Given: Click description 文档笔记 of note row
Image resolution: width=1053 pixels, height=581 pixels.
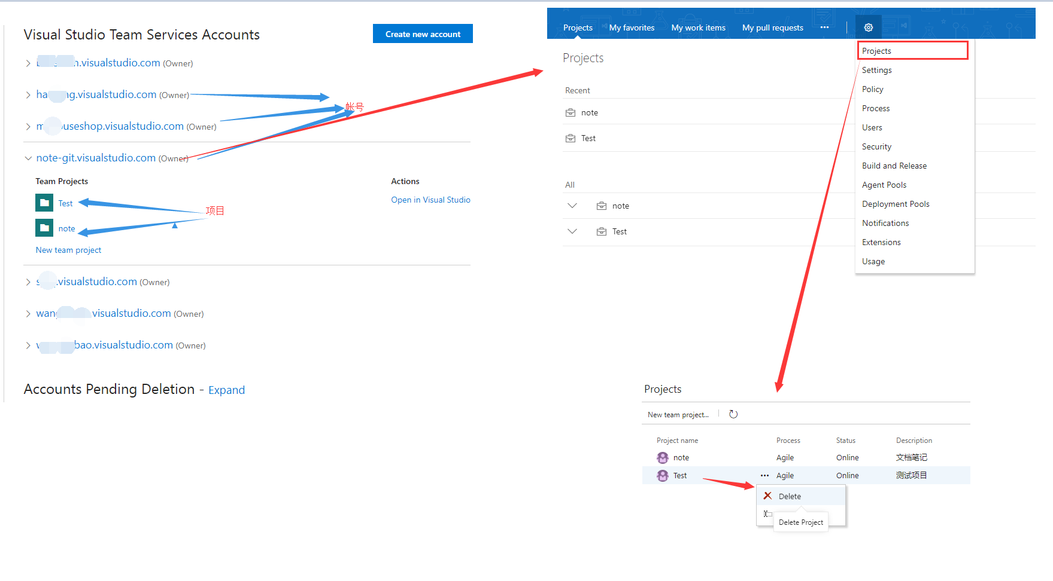Looking at the screenshot, I should tap(911, 457).
